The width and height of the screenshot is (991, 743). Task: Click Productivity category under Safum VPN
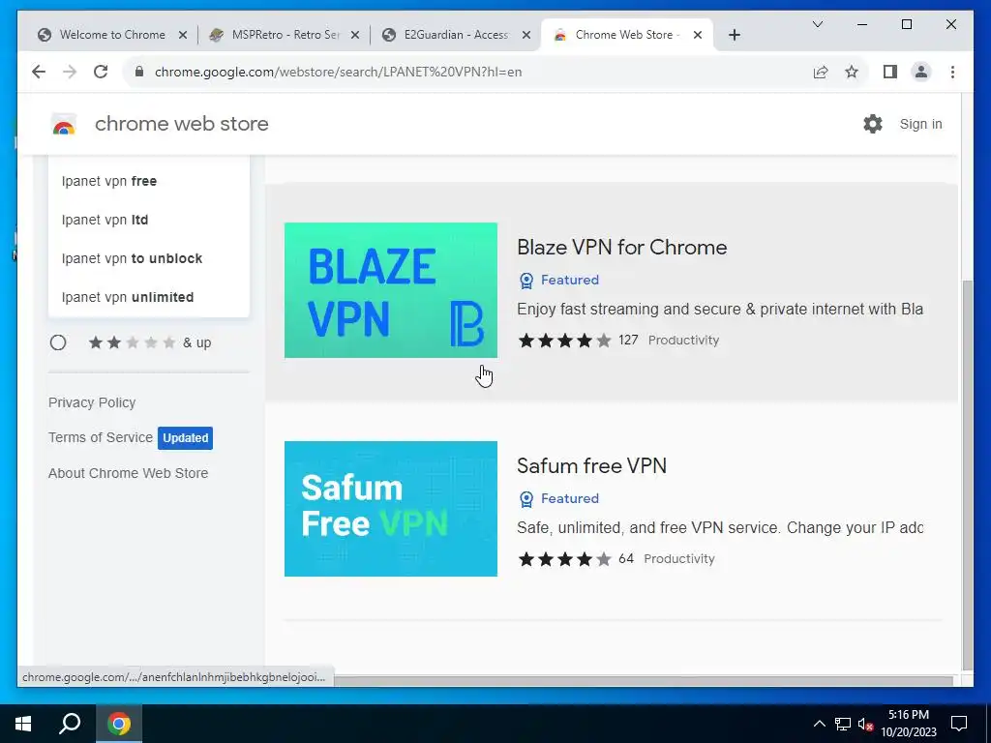pyautogui.click(x=678, y=559)
